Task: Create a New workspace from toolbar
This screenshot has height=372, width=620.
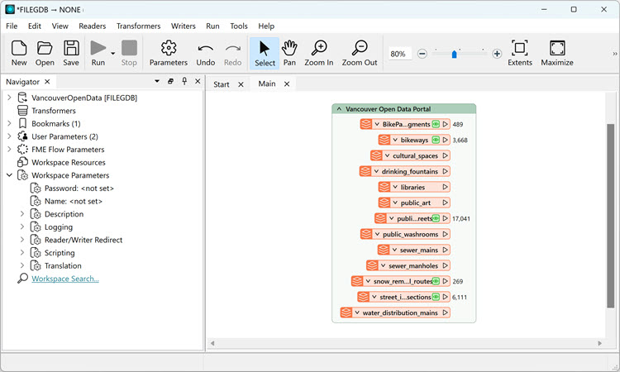Action: pos(19,53)
